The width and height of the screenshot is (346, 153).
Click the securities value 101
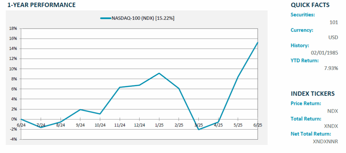pyautogui.click(x=333, y=23)
